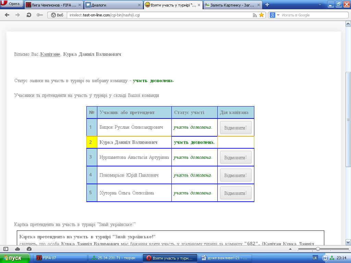Click the vertical scrollbar thumb
The width and height of the screenshot is (351, 263).
pos(348,120)
